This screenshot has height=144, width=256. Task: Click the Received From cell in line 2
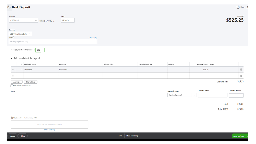tap(41, 76)
